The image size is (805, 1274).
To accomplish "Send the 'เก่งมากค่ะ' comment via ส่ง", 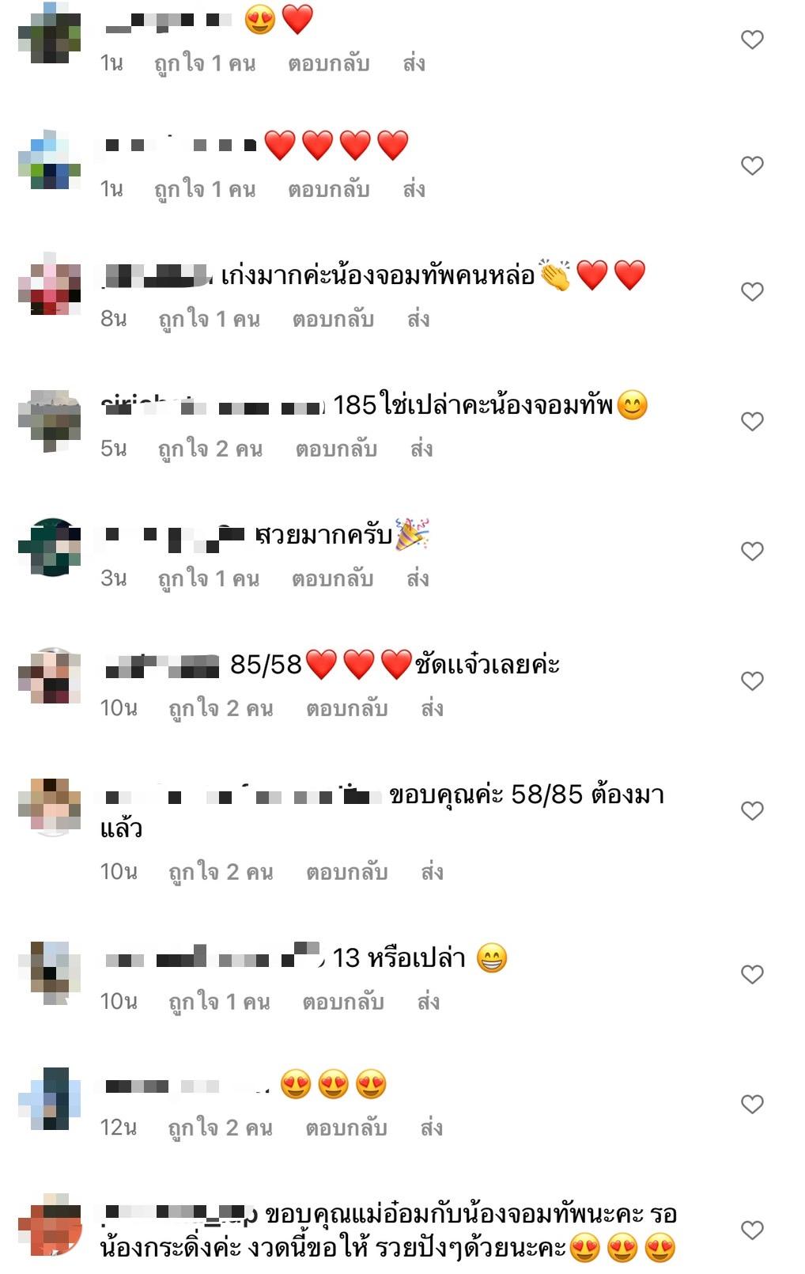I will 418,319.
